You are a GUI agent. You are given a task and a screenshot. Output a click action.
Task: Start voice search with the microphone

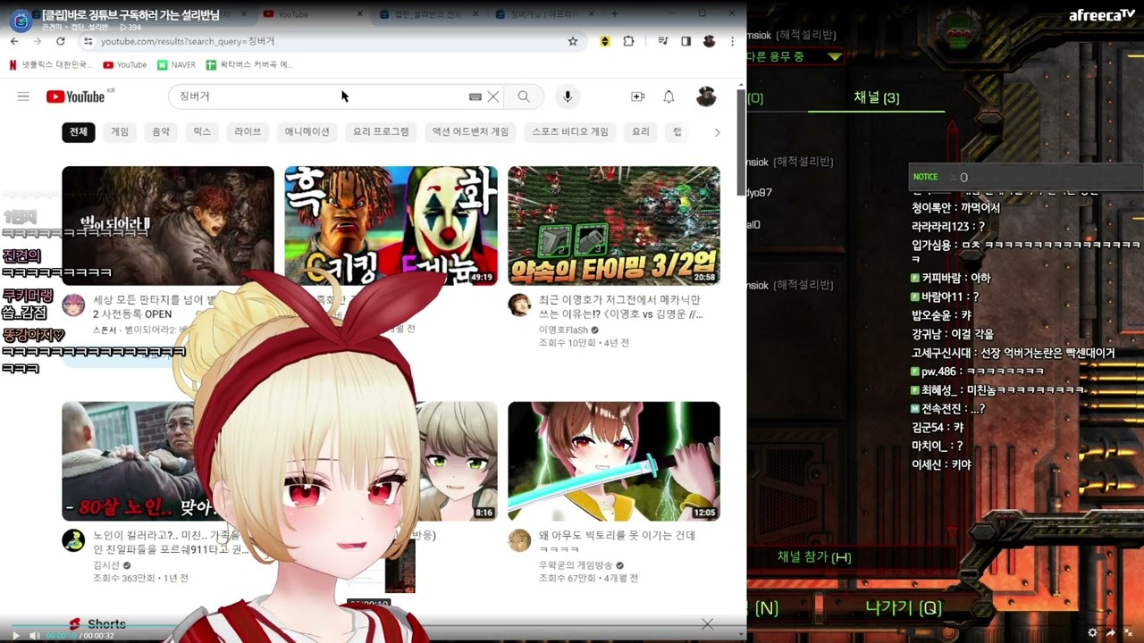(x=567, y=96)
